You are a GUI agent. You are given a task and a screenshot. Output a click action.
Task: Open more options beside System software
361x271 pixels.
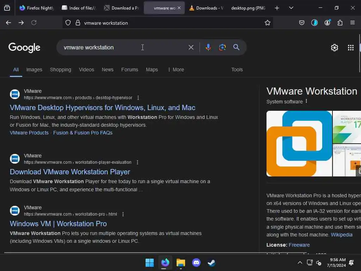tap(306, 101)
